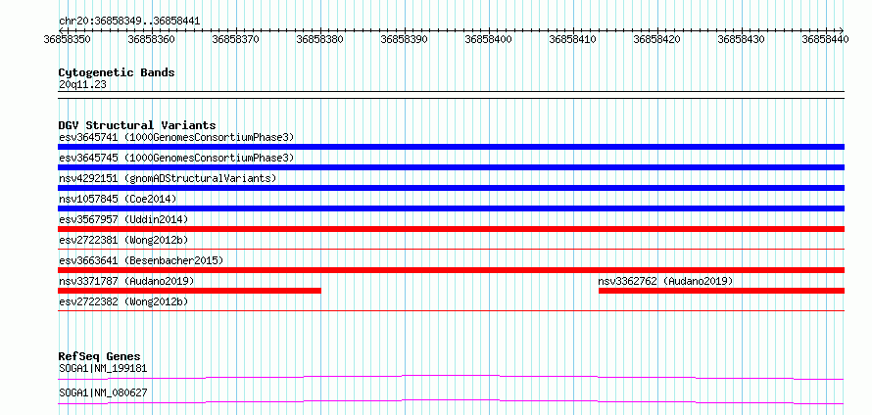Click ruler coordinate 36858390
Image resolution: width=872 pixels, height=415 pixels.
tap(404, 39)
